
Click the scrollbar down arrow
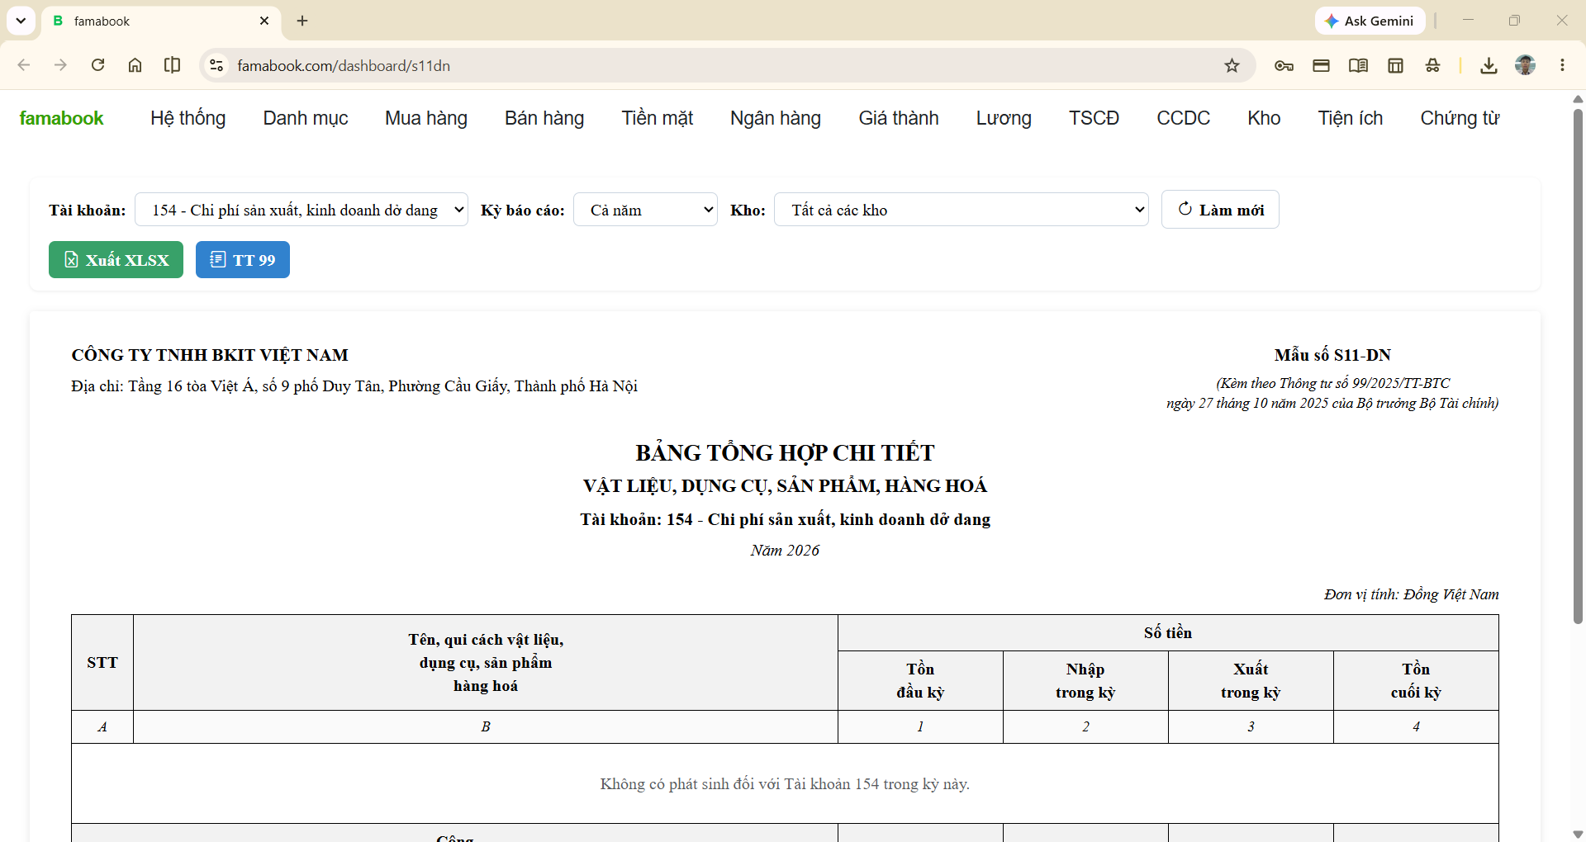coord(1578,834)
